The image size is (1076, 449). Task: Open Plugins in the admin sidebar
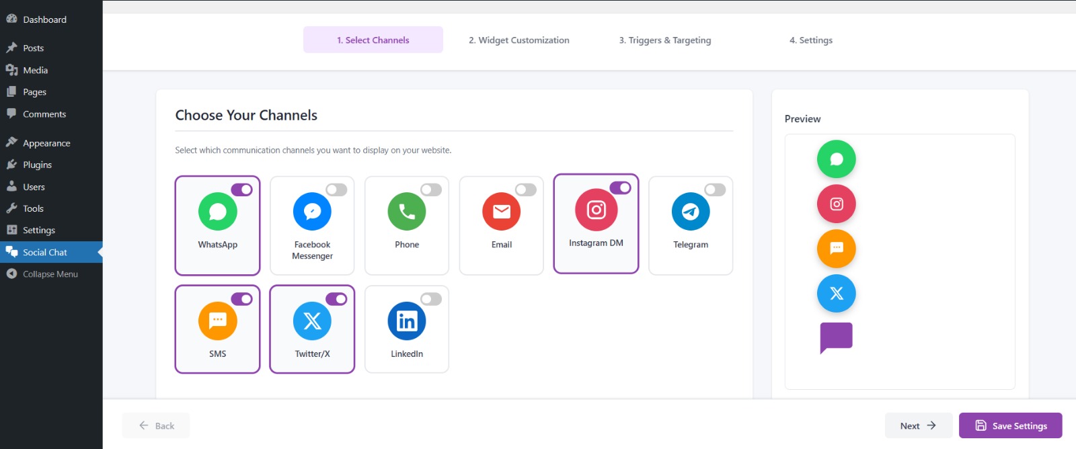tap(37, 165)
